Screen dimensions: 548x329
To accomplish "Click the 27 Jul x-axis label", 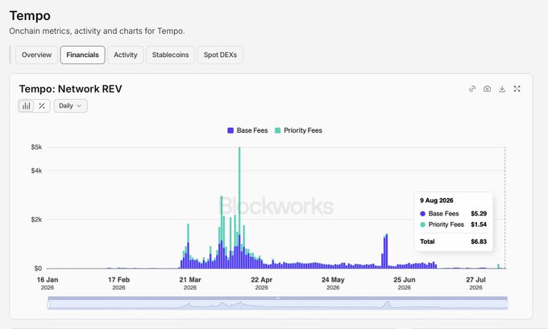I will [x=475, y=283].
